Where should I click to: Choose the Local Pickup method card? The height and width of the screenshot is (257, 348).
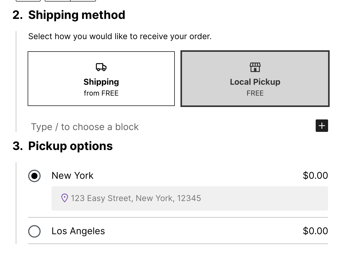255,78
